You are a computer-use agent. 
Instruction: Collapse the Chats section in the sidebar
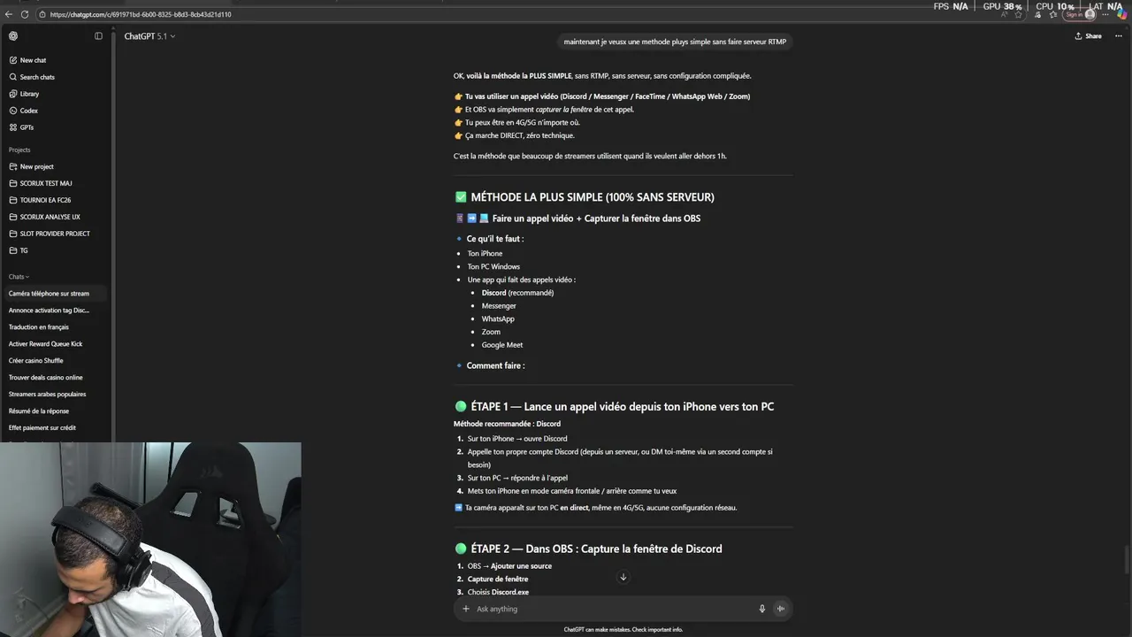[19, 277]
